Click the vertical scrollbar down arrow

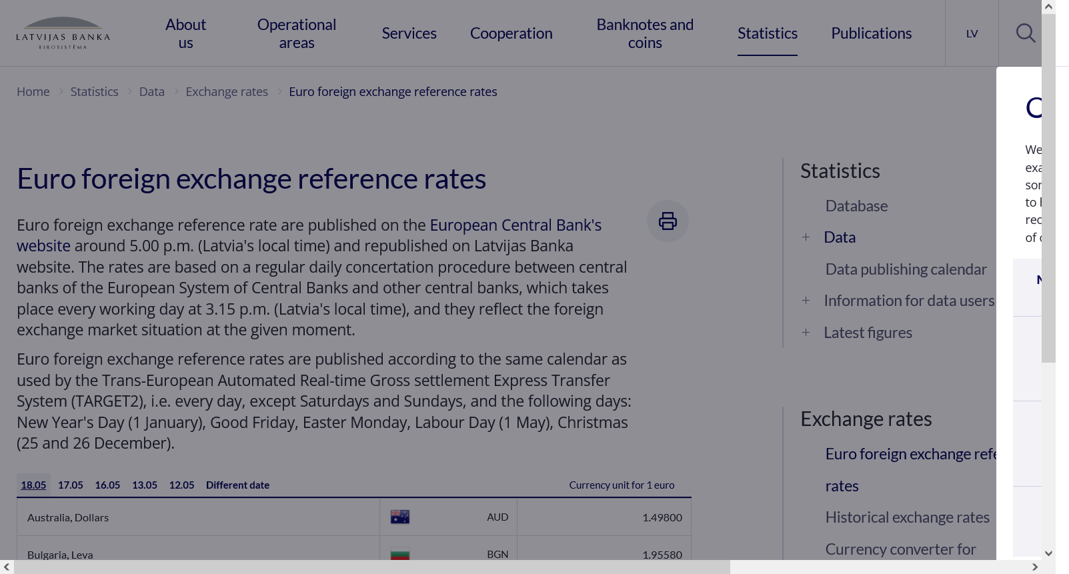(1048, 553)
